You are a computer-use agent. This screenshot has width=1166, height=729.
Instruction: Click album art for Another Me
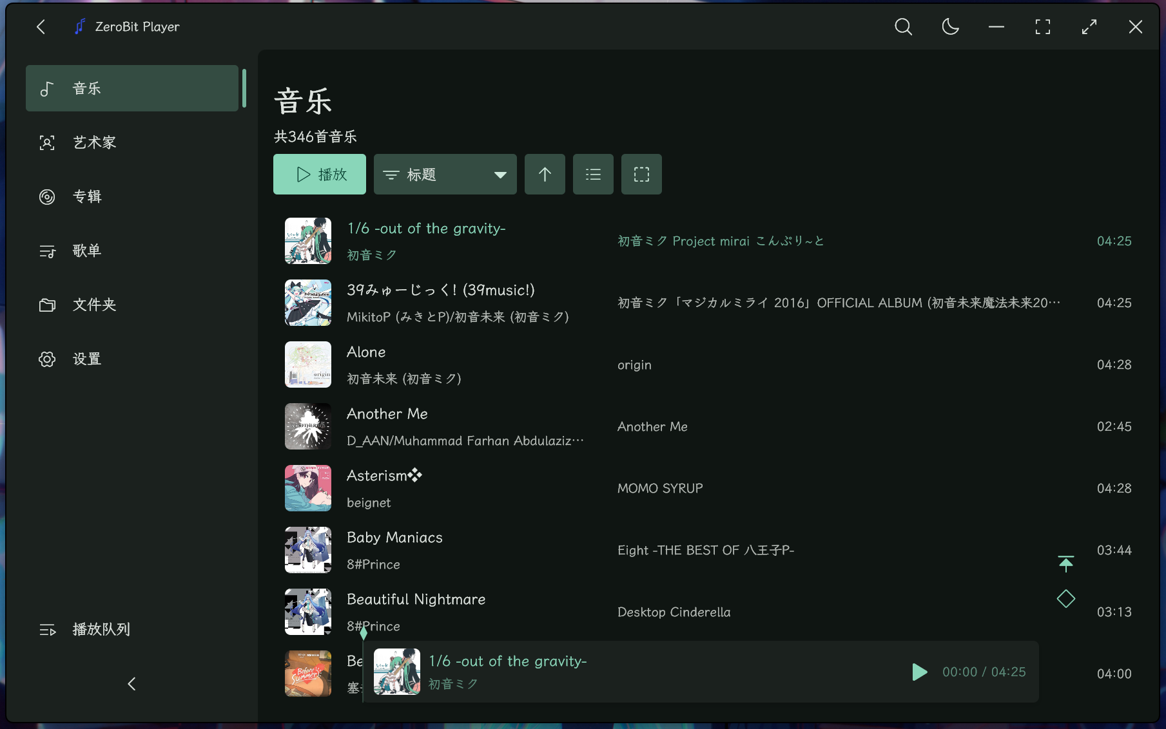coord(308,426)
